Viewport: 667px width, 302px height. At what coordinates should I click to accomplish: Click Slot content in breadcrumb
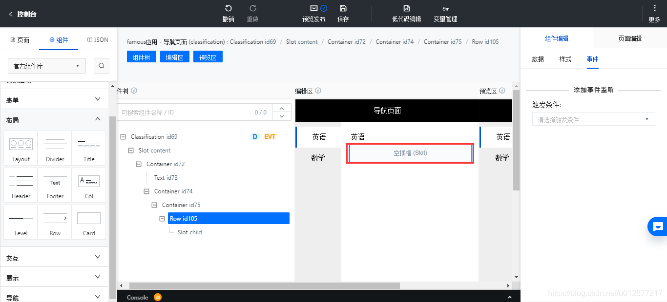[302, 42]
